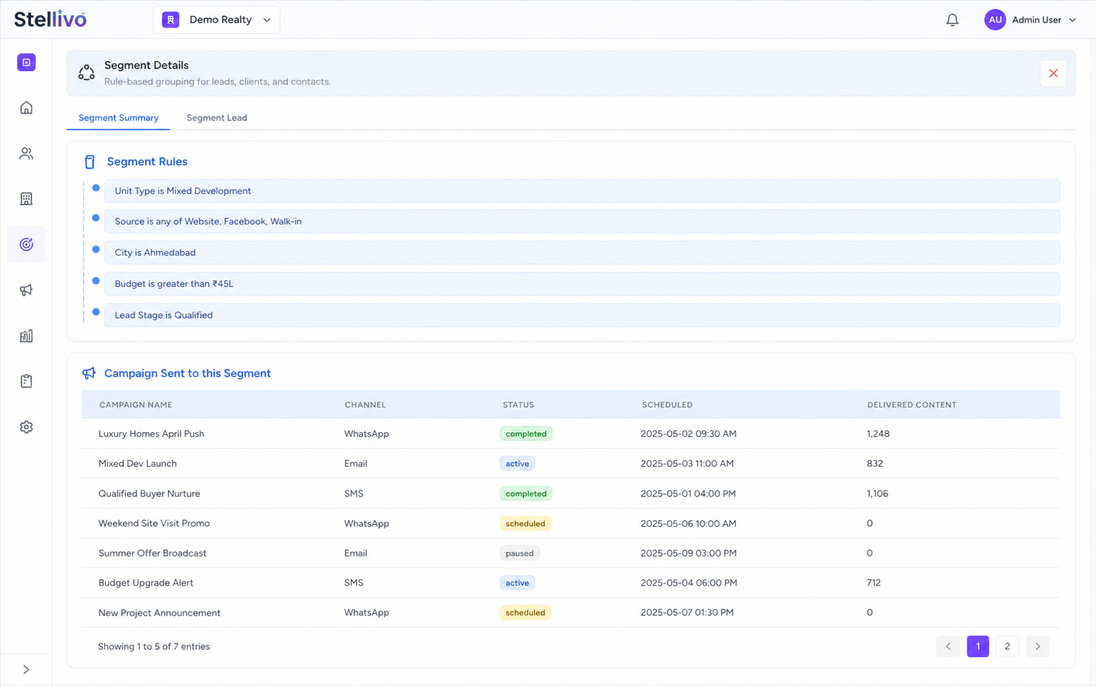Click the CAMPAIGN NAME column header
1096x686 pixels.
pyautogui.click(x=135, y=405)
